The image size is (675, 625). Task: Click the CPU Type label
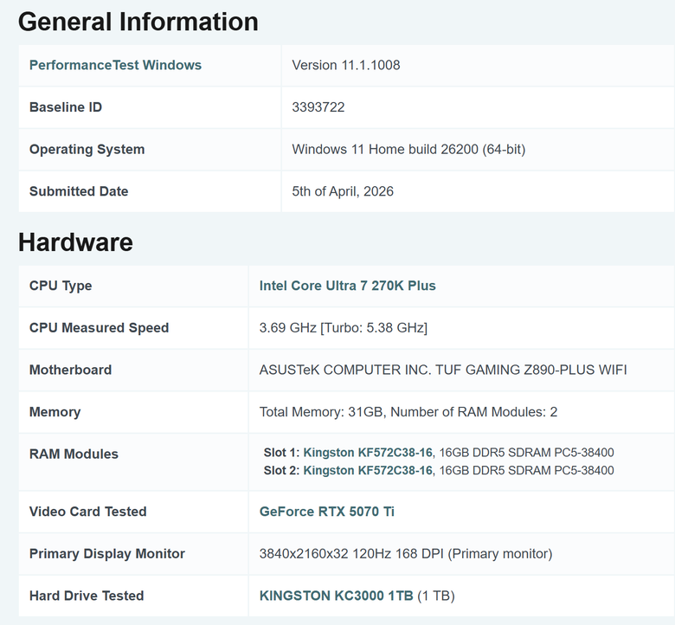click(x=61, y=286)
